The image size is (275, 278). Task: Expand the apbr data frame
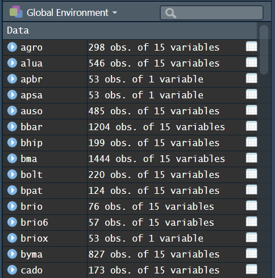click(13, 79)
